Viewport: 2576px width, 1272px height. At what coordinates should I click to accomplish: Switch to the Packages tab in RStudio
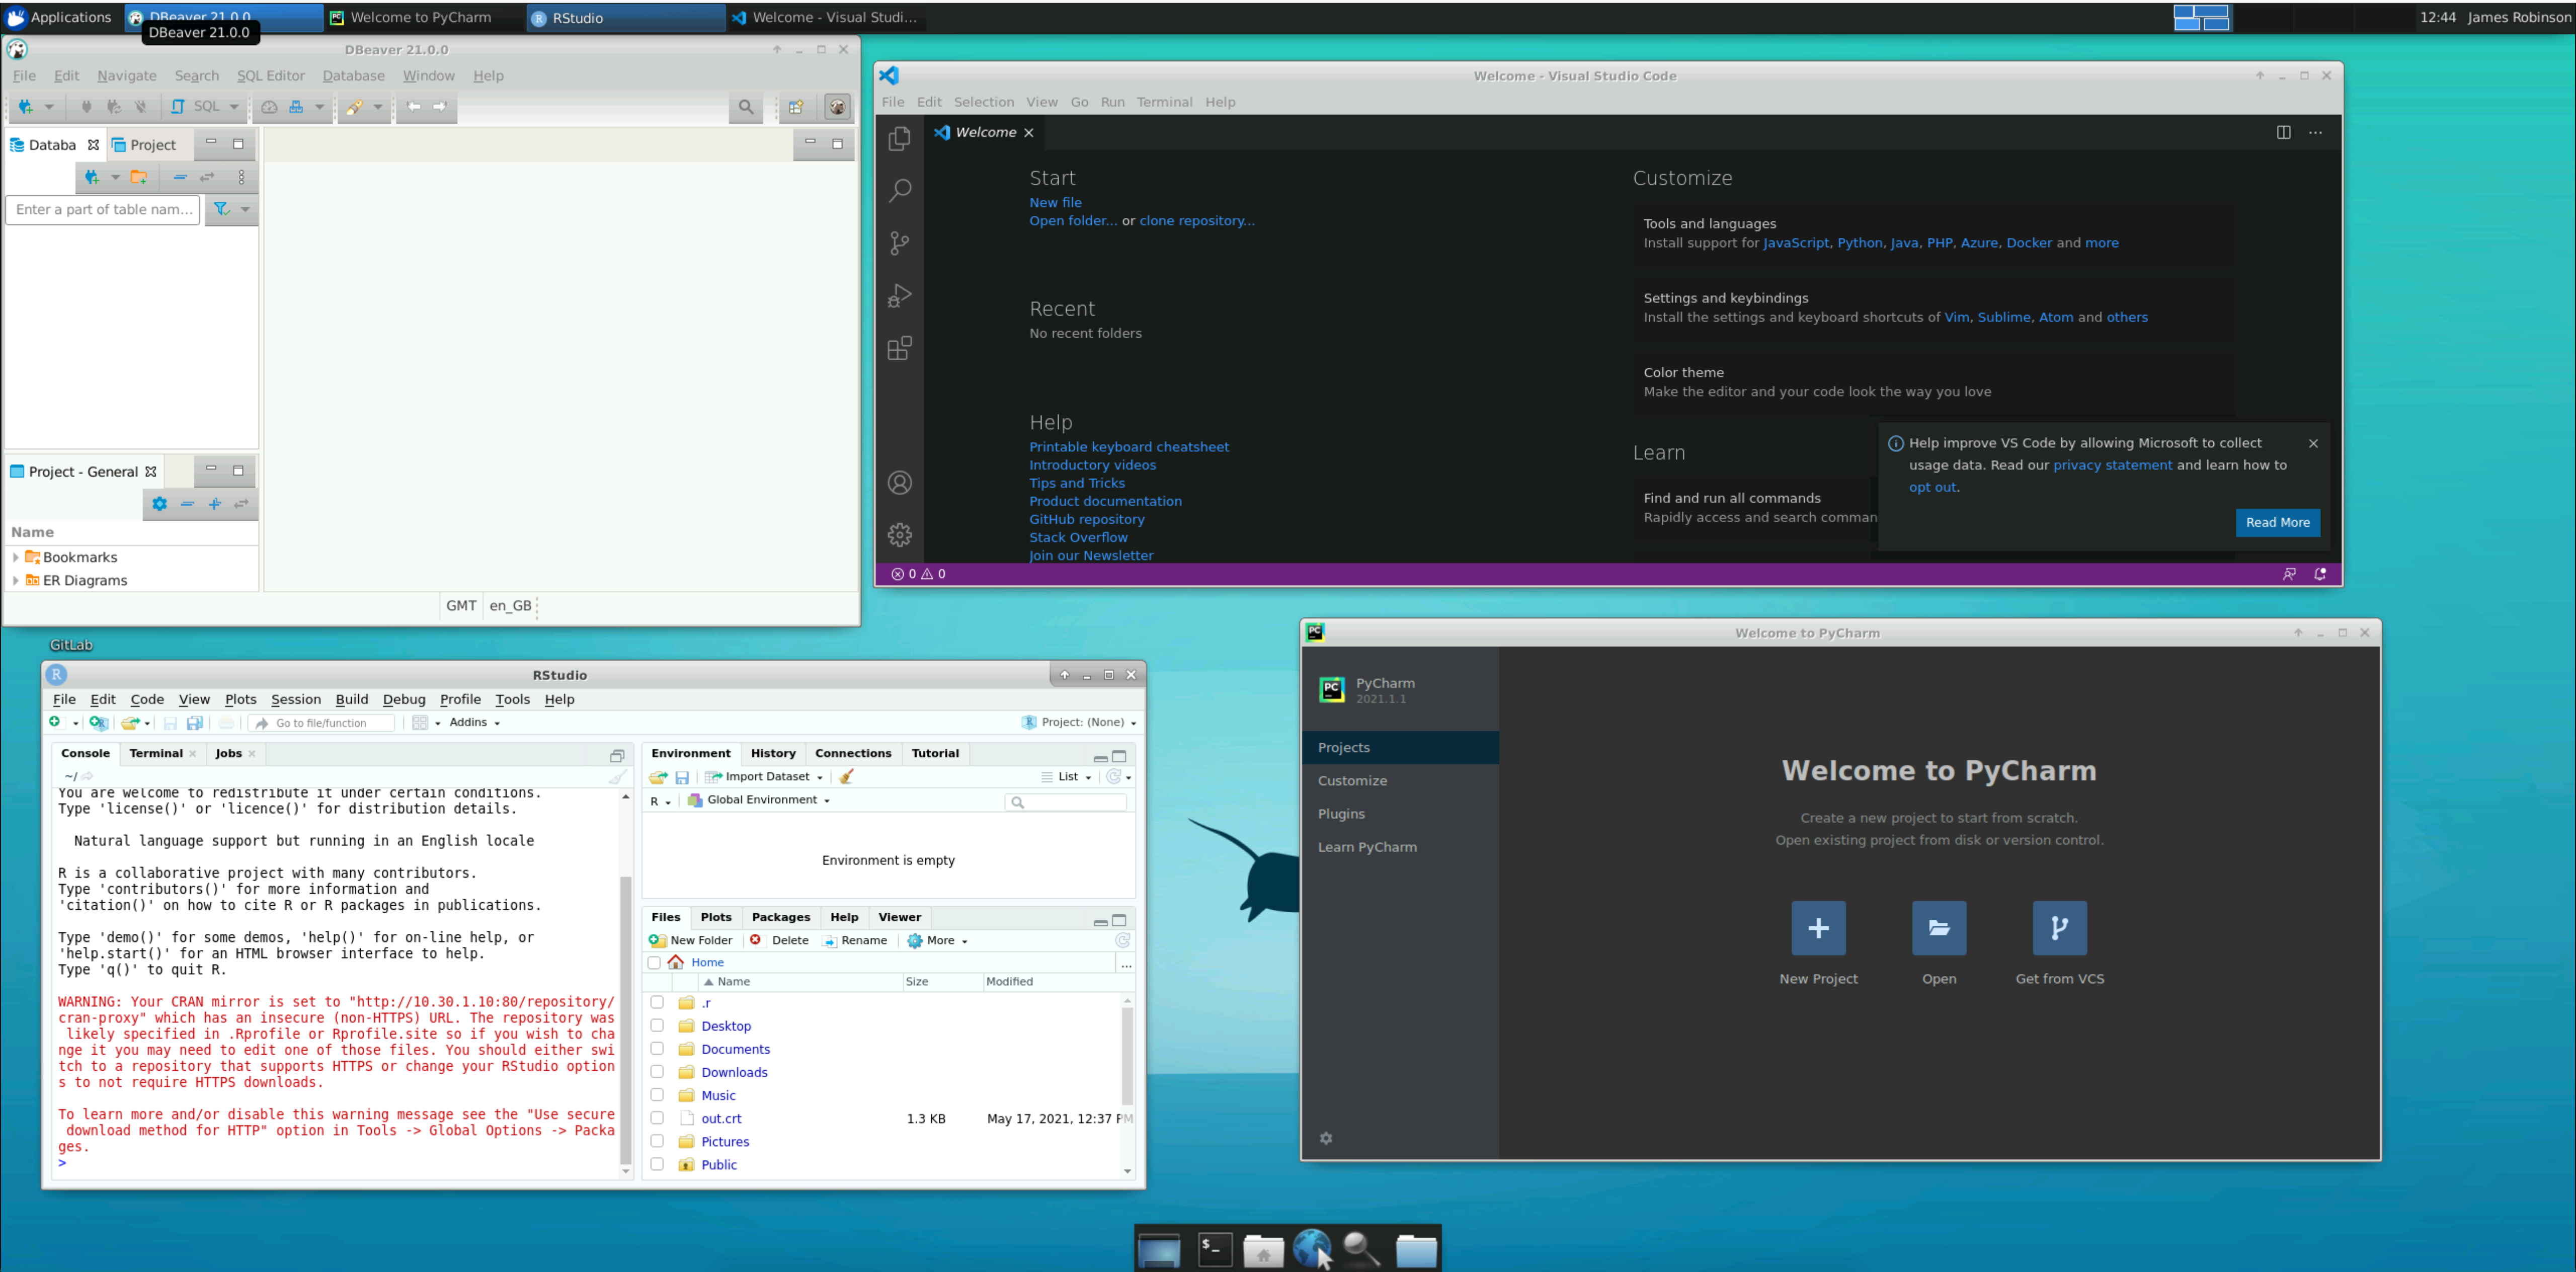pos(781,917)
